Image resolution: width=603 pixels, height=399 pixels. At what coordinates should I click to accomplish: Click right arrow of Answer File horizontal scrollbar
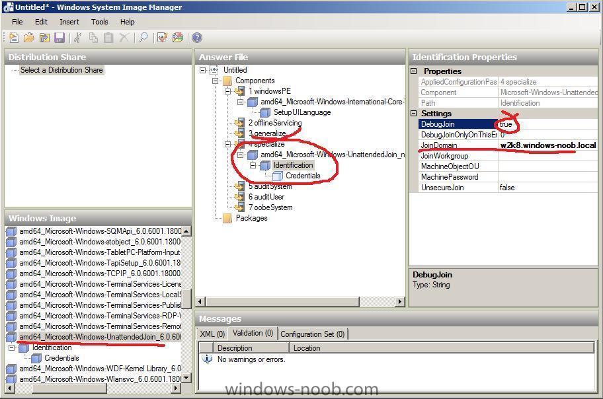[x=400, y=302]
